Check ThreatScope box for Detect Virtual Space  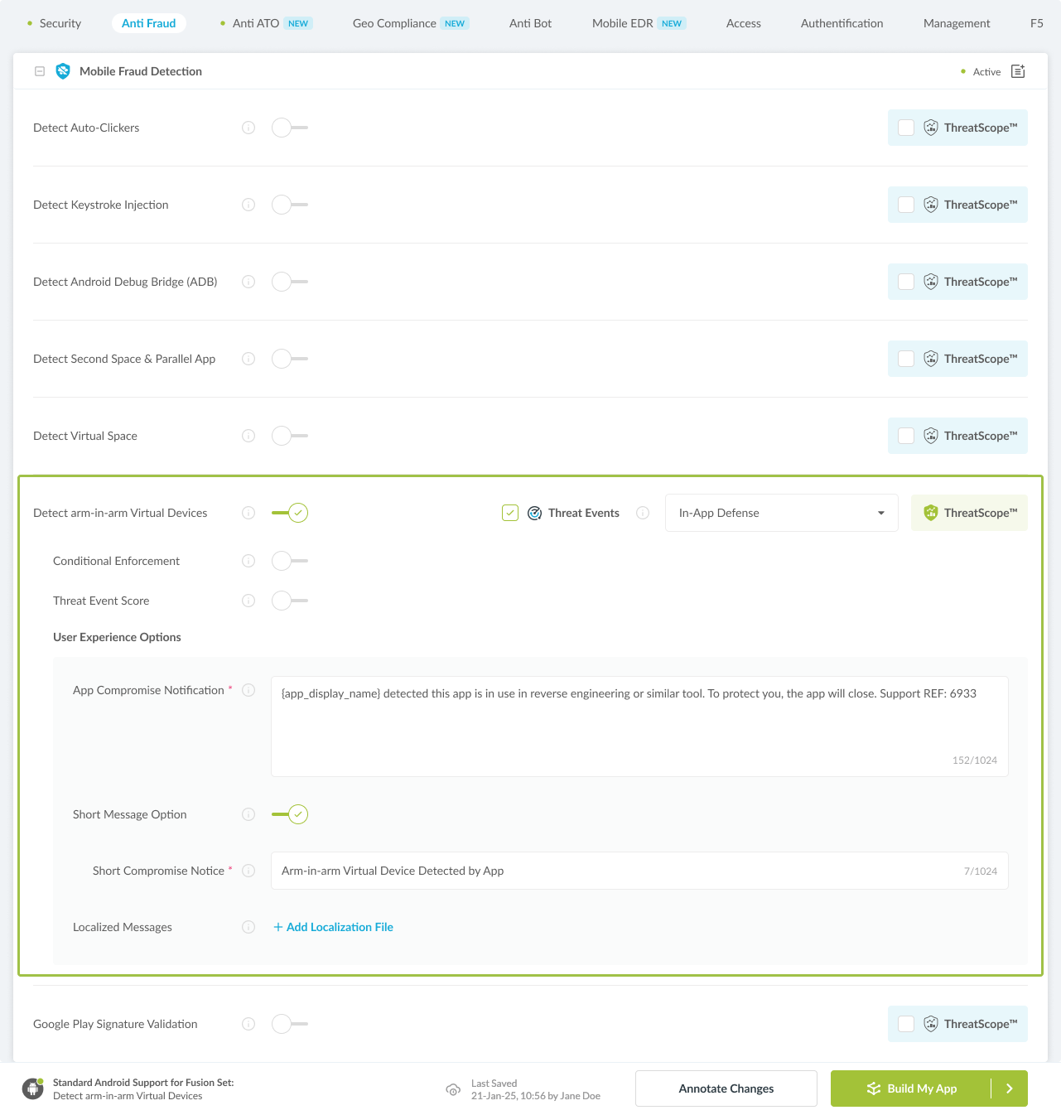[906, 436]
